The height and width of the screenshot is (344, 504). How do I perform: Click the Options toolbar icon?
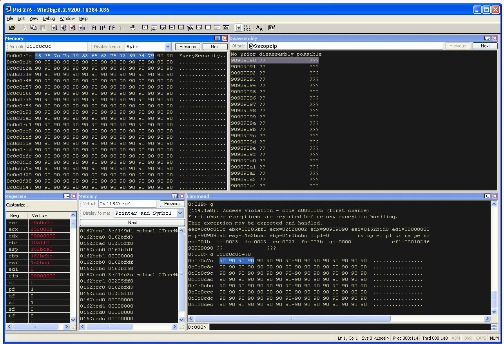(272, 27)
